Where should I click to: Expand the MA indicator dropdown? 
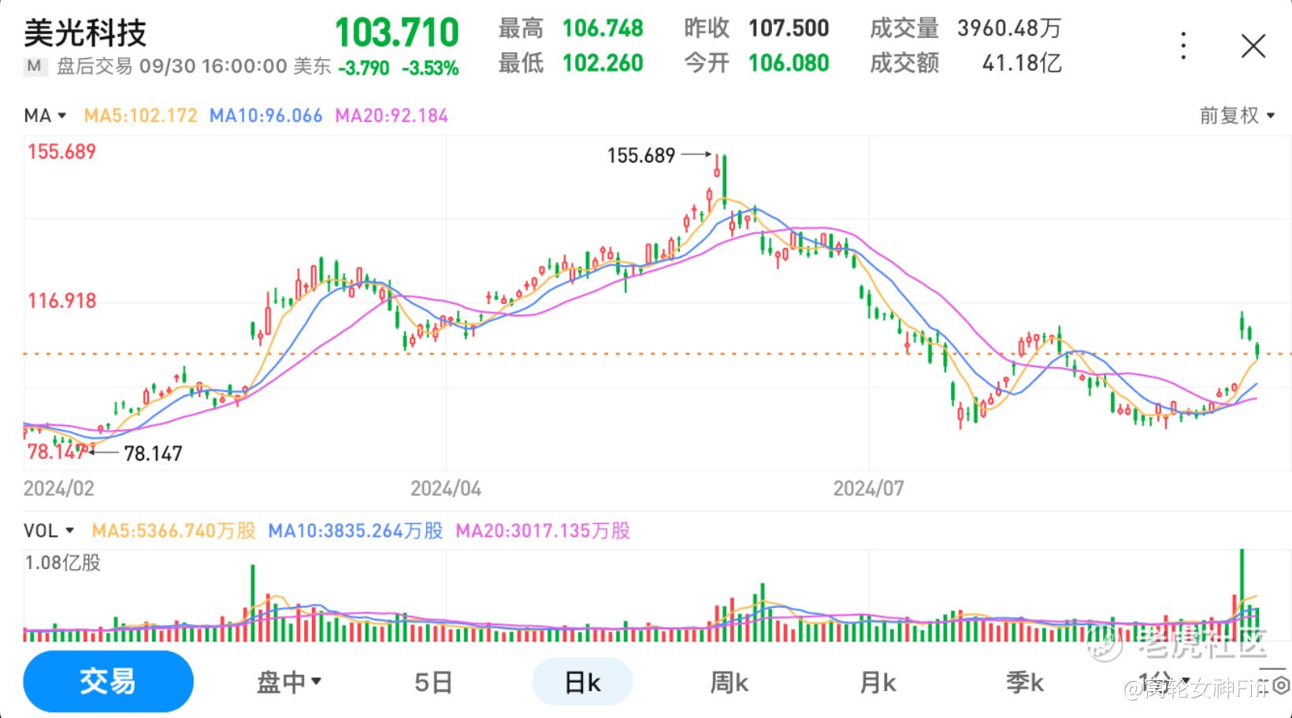(x=46, y=116)
